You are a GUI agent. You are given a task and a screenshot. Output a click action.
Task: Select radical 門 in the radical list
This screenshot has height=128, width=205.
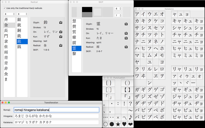(x=9, y=36)
